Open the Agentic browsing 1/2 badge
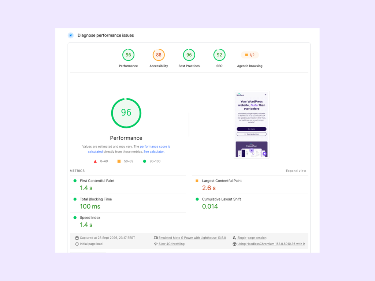 [x=250, y=55]
